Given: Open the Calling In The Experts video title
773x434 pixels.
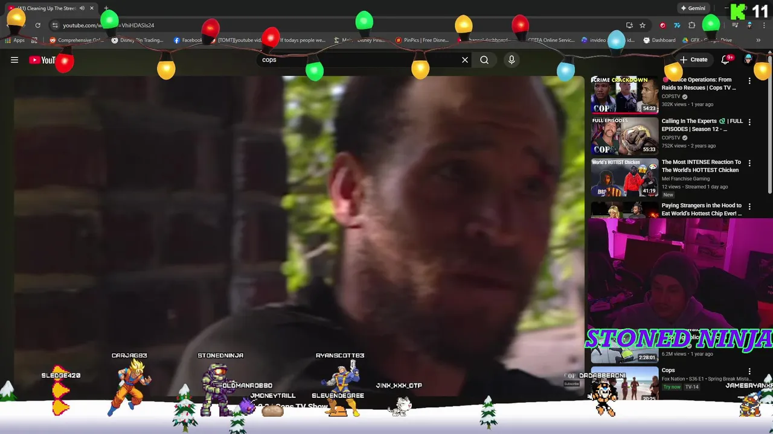Looking at the screenshot, I should [x=702, y=125].
